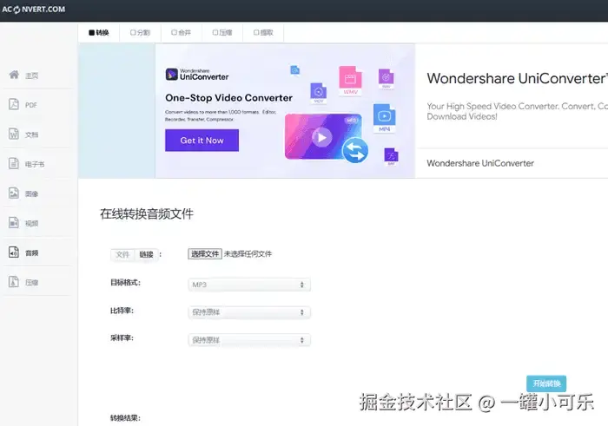Screen dimensions: 608x426
Task: Switch to the 提取 tab
Action: [263, 32]
